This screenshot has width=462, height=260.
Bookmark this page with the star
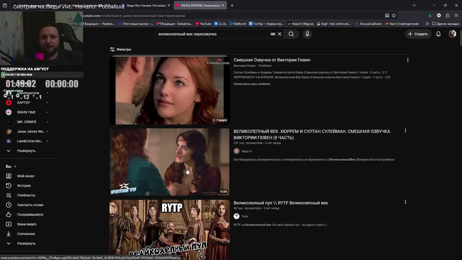[x=394, y=16]
